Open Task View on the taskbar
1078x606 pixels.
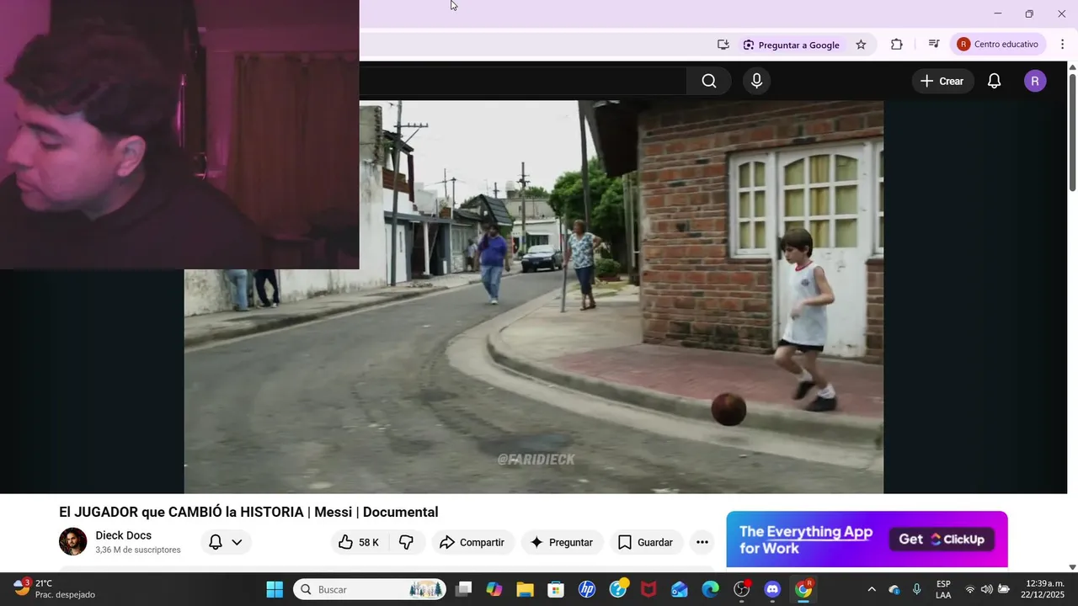coord(463,589)
